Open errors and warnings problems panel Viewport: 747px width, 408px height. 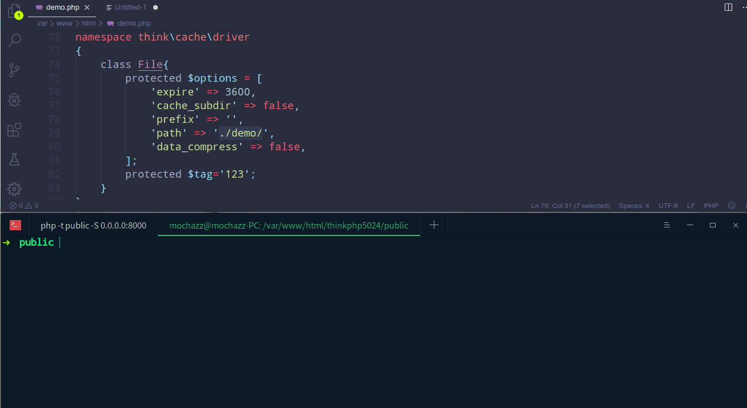(x=24, y=206)
